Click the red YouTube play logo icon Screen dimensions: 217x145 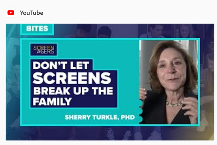click(x=11, y=13)
